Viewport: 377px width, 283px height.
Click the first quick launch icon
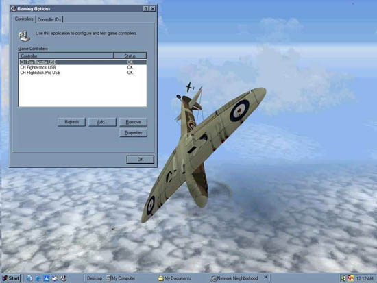click(29, 278)
